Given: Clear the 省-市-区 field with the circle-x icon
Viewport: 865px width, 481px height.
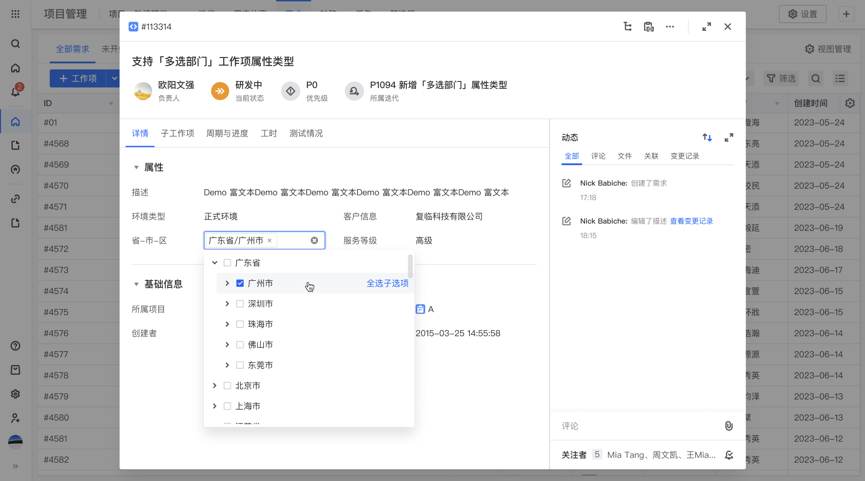Looking at the screenshot, I should coord(314,240).
